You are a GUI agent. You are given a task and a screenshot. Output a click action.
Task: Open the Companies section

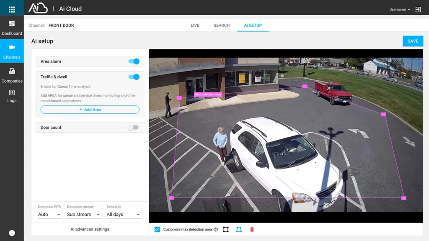pos(12,76)
